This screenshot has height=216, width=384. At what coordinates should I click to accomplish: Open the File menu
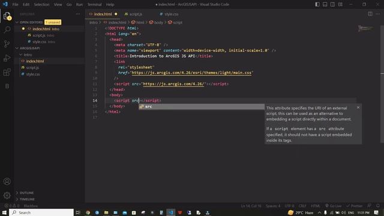(x=15, y=4)
